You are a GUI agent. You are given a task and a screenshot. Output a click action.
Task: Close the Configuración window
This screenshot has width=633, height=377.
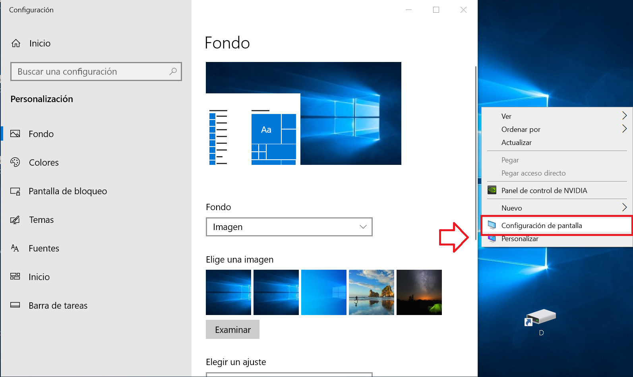(x=463, y=10)
